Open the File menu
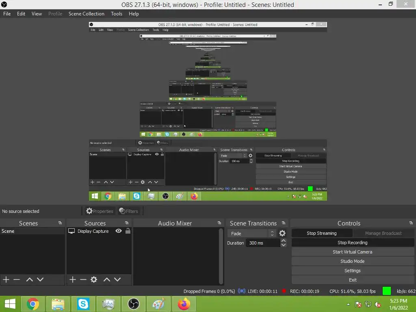Viewport: 416px width, 312px height. [x=7, y=13]
